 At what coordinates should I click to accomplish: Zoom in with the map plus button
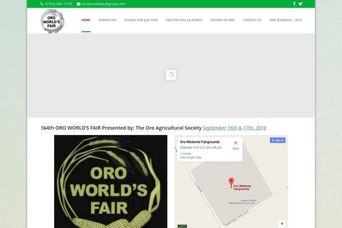(x=282, y=223)
